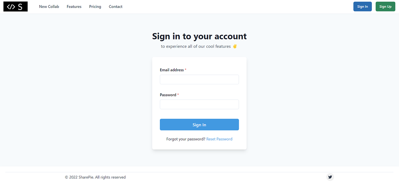Click the SharePie code logo
The height and width of the screenshot is (186, 399).
(x=16, y=7)
